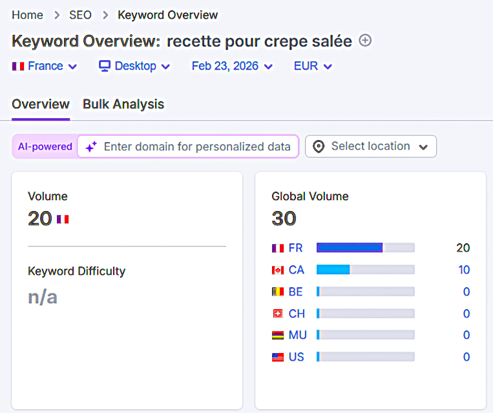Click the France flag in Global Volume

278,248
